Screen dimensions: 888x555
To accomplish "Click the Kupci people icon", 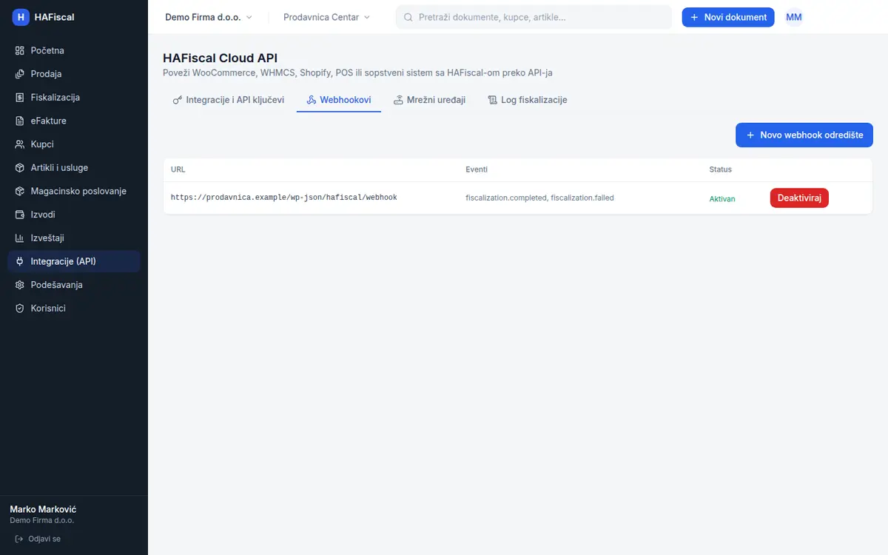I will 20,144.
